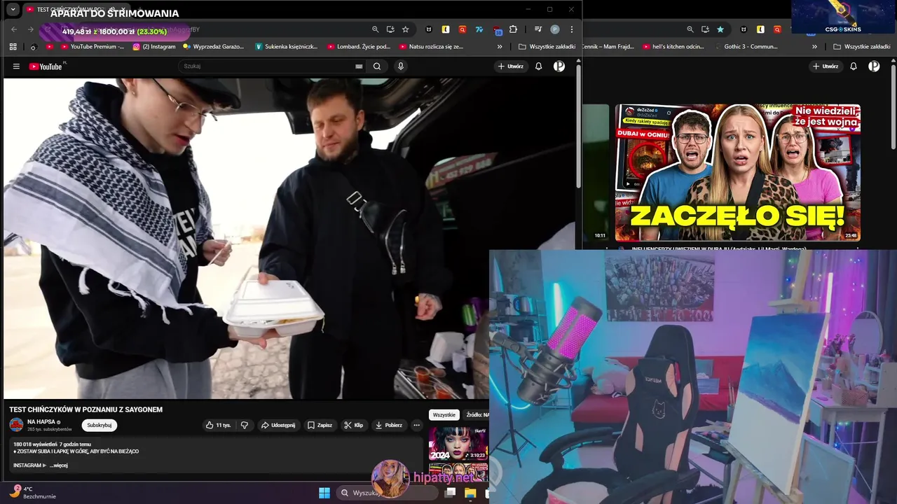Expand hidden bookmarks chevron in the left window
The height and width of the screenshot is (504, 897).
point(500,47)
